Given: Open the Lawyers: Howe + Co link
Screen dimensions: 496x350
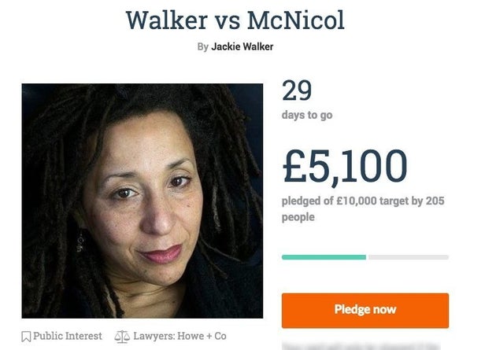Looking at the screenshot, I should [x=180, y=336].
